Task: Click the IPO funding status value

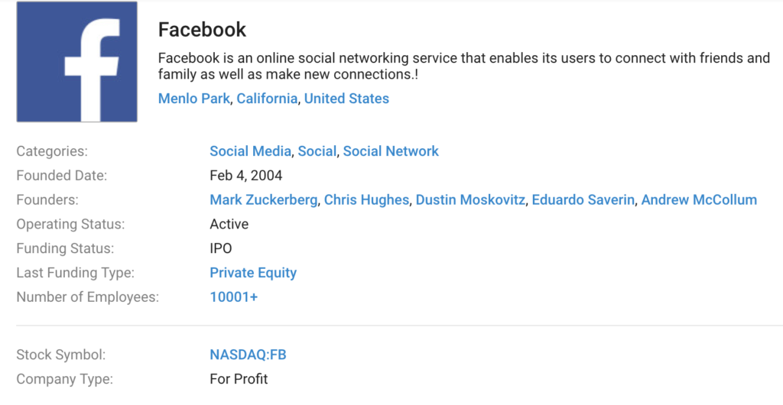Action: coord(221,248)
